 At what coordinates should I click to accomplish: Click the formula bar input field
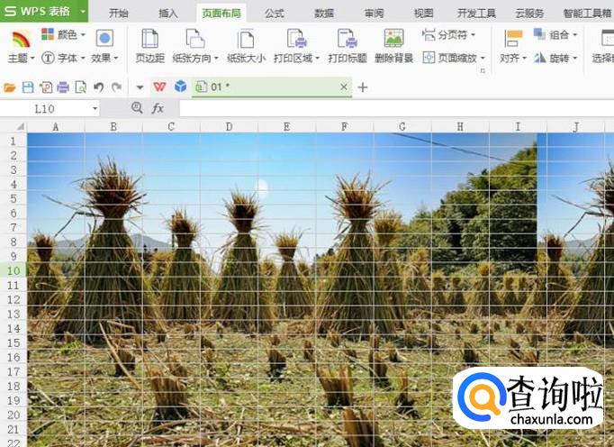click(x=397, y=109)
